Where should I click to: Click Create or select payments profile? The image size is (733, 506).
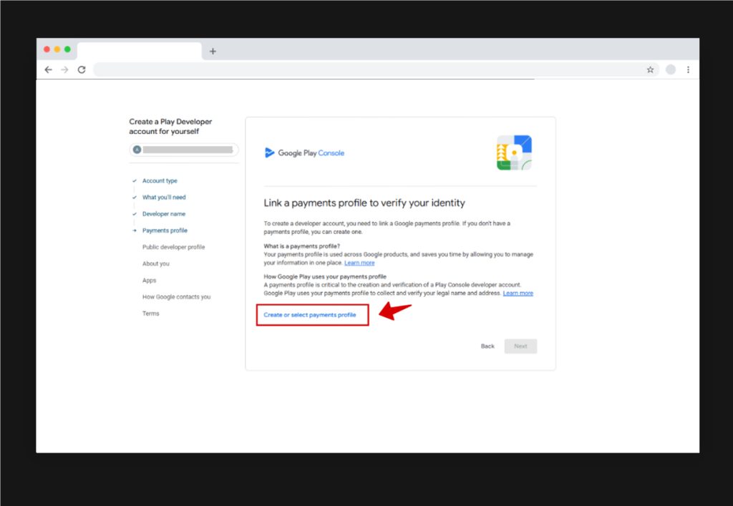point(310,315)
